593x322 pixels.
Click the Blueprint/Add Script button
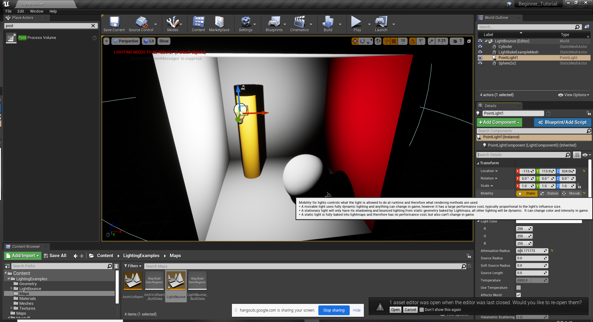563,122
